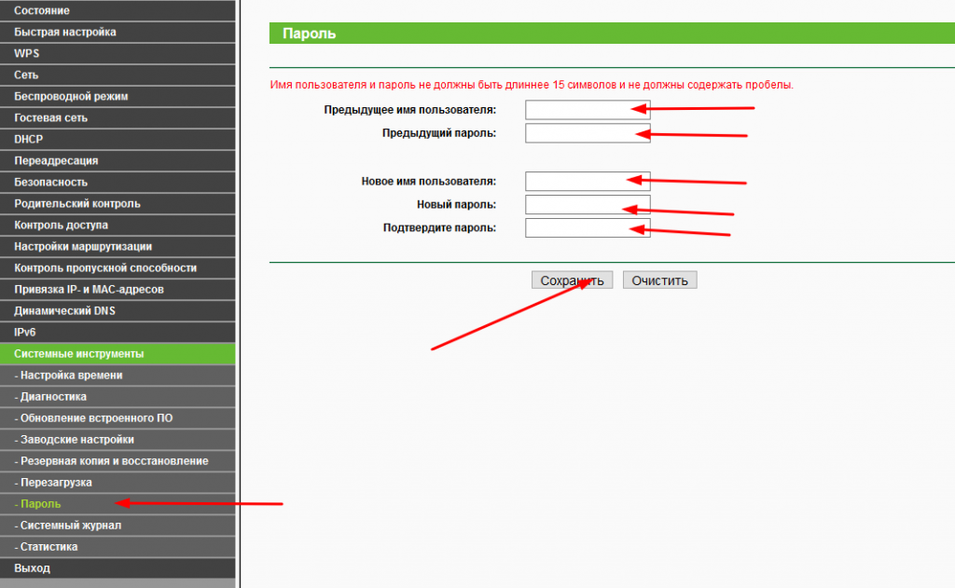
Task: Focus the Предыдущее имя пользователя field
Action: pyautogui.click(x=588, y=110)
